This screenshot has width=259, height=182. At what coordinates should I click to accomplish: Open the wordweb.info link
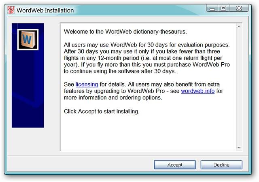point(198,91)
